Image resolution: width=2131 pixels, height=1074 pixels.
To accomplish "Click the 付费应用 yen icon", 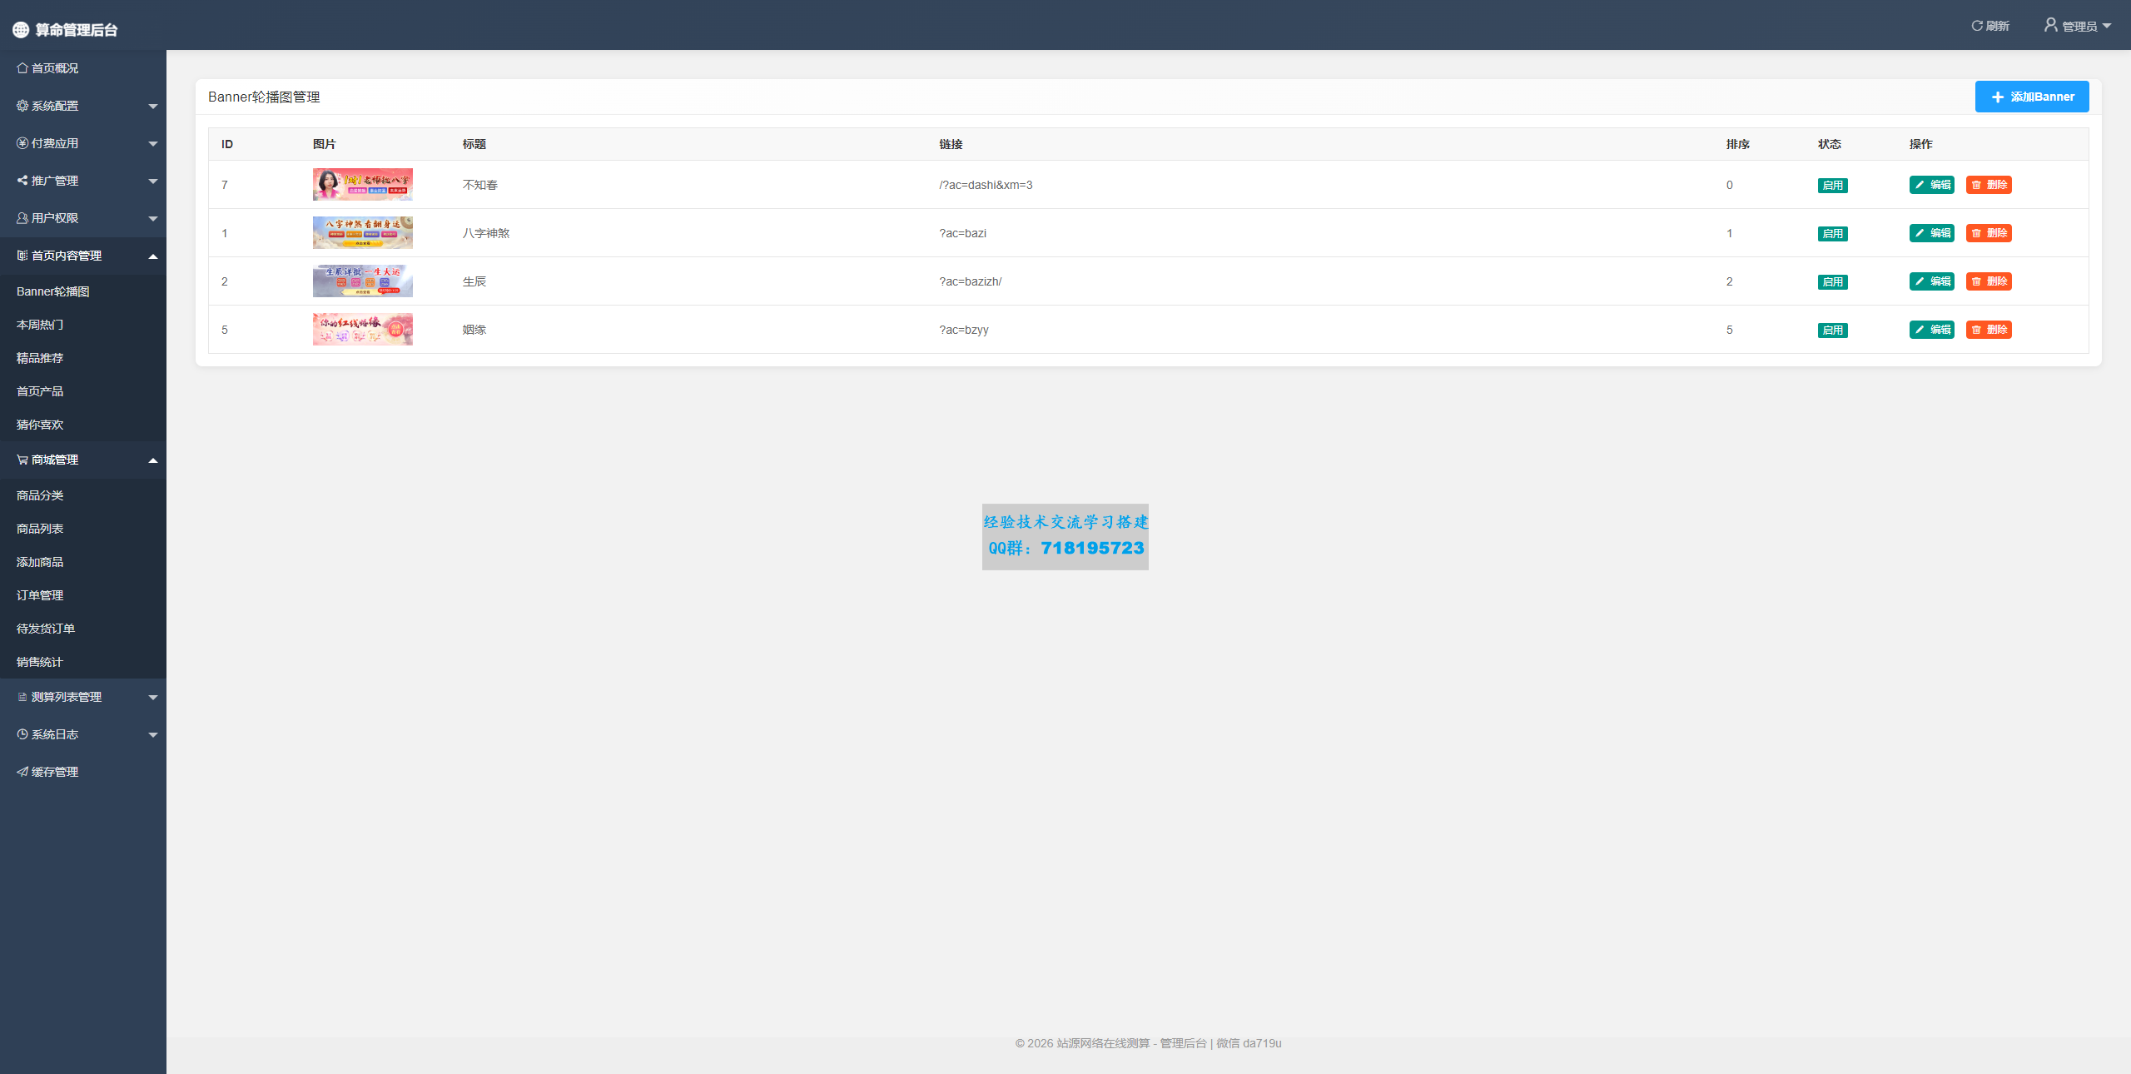I will coord(22,143).
